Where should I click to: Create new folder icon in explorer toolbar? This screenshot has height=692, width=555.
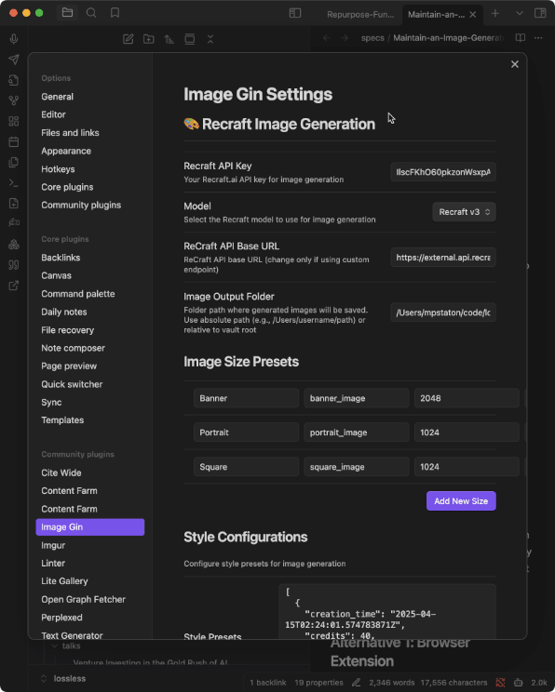click(148, 39)
